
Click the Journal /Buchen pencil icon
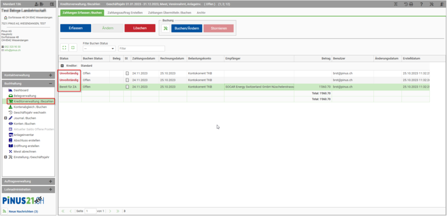(11, 118)
